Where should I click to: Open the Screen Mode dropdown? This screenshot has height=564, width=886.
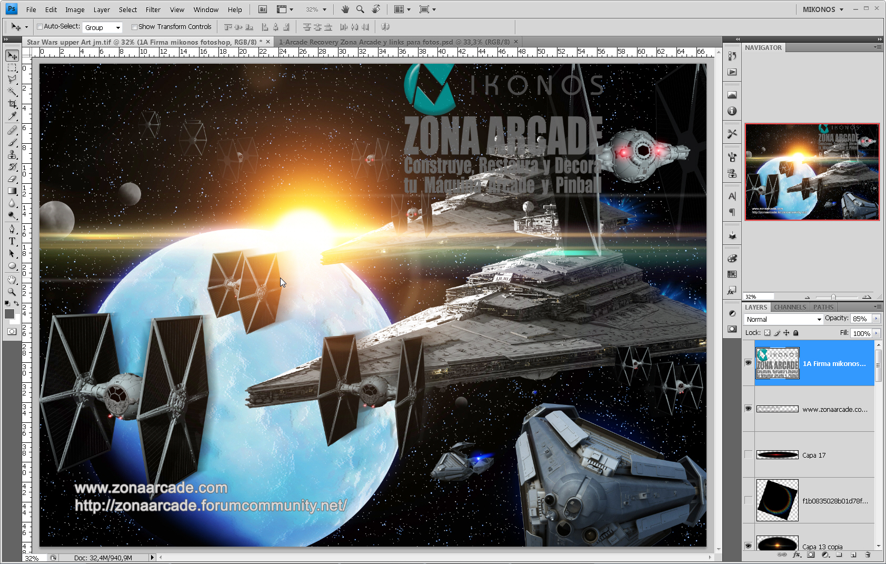427,9
